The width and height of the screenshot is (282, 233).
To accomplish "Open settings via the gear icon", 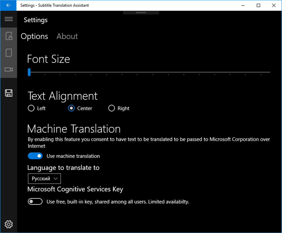I will [x=9, y=224].
